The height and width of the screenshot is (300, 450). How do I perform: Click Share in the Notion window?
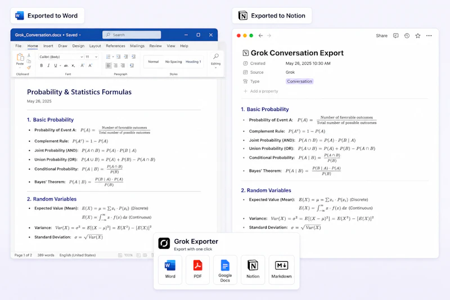pyautogui.click(x=382, y=35)
